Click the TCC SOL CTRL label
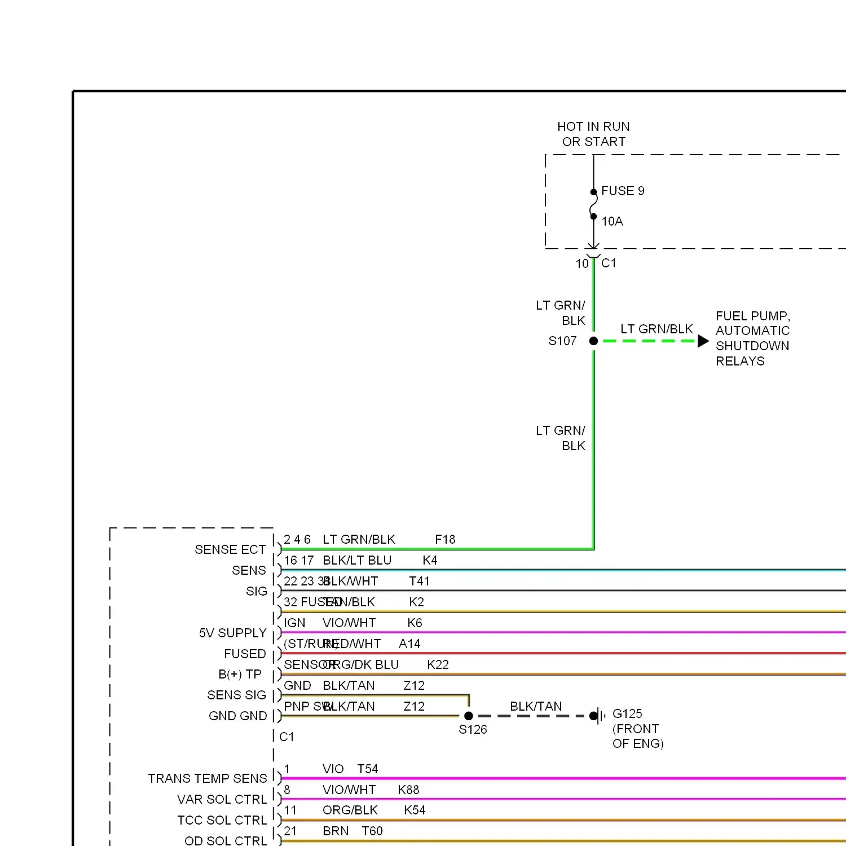Screen dimensions: 846x846 pyautogui.click(x=222, y=820)
